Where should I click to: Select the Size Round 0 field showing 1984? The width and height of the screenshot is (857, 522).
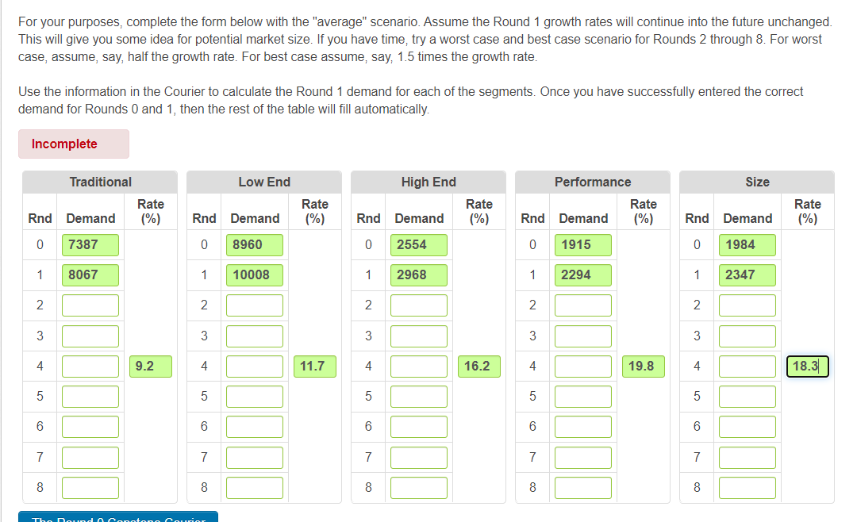point(747,244)
